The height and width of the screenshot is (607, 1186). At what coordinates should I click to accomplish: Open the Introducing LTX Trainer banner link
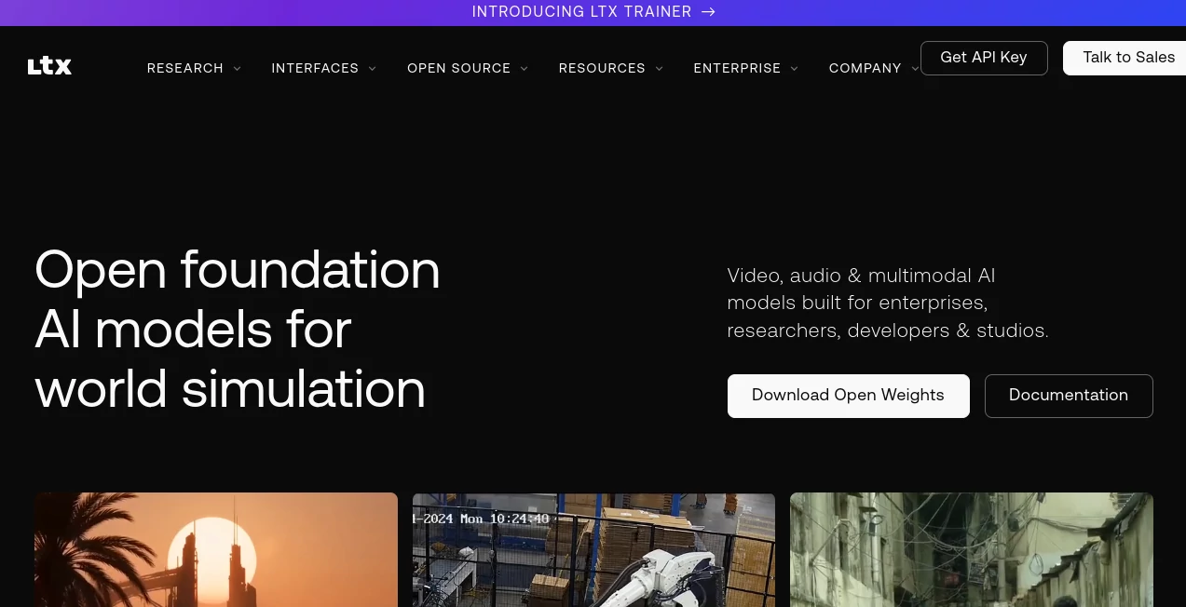pos(593,12)
